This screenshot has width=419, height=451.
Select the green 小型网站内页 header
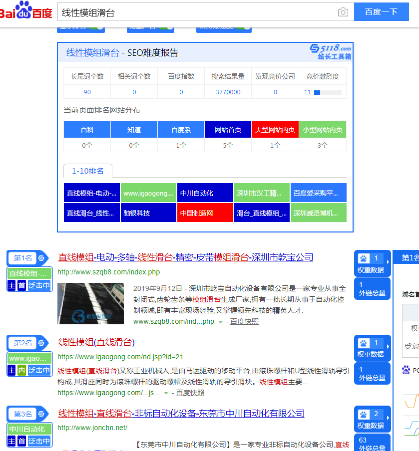click(323, 130)
